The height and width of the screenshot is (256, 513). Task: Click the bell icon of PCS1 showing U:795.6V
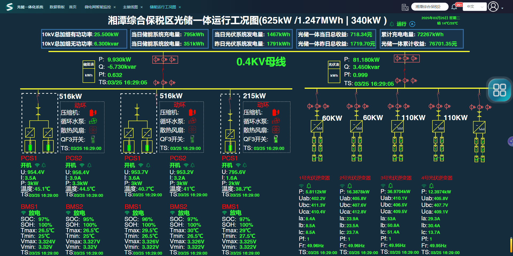tap(244, 165)
